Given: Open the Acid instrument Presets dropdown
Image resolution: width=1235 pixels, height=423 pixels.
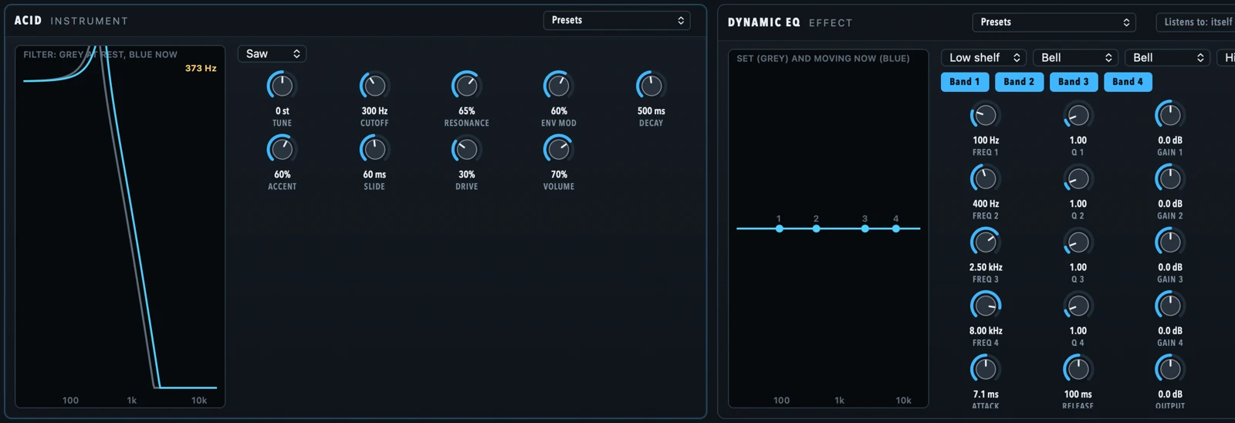Looking at the screenshot, I should [x=617, y=20].
